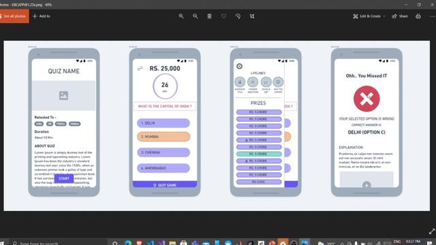Click the RS. 25,000 amount in the photo

165,68
